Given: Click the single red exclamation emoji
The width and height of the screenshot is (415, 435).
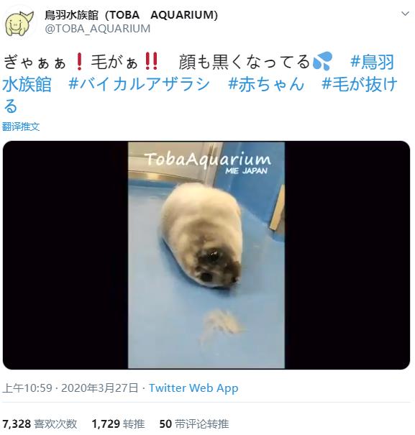Looking at the screenshot, I should click(79, 61).
